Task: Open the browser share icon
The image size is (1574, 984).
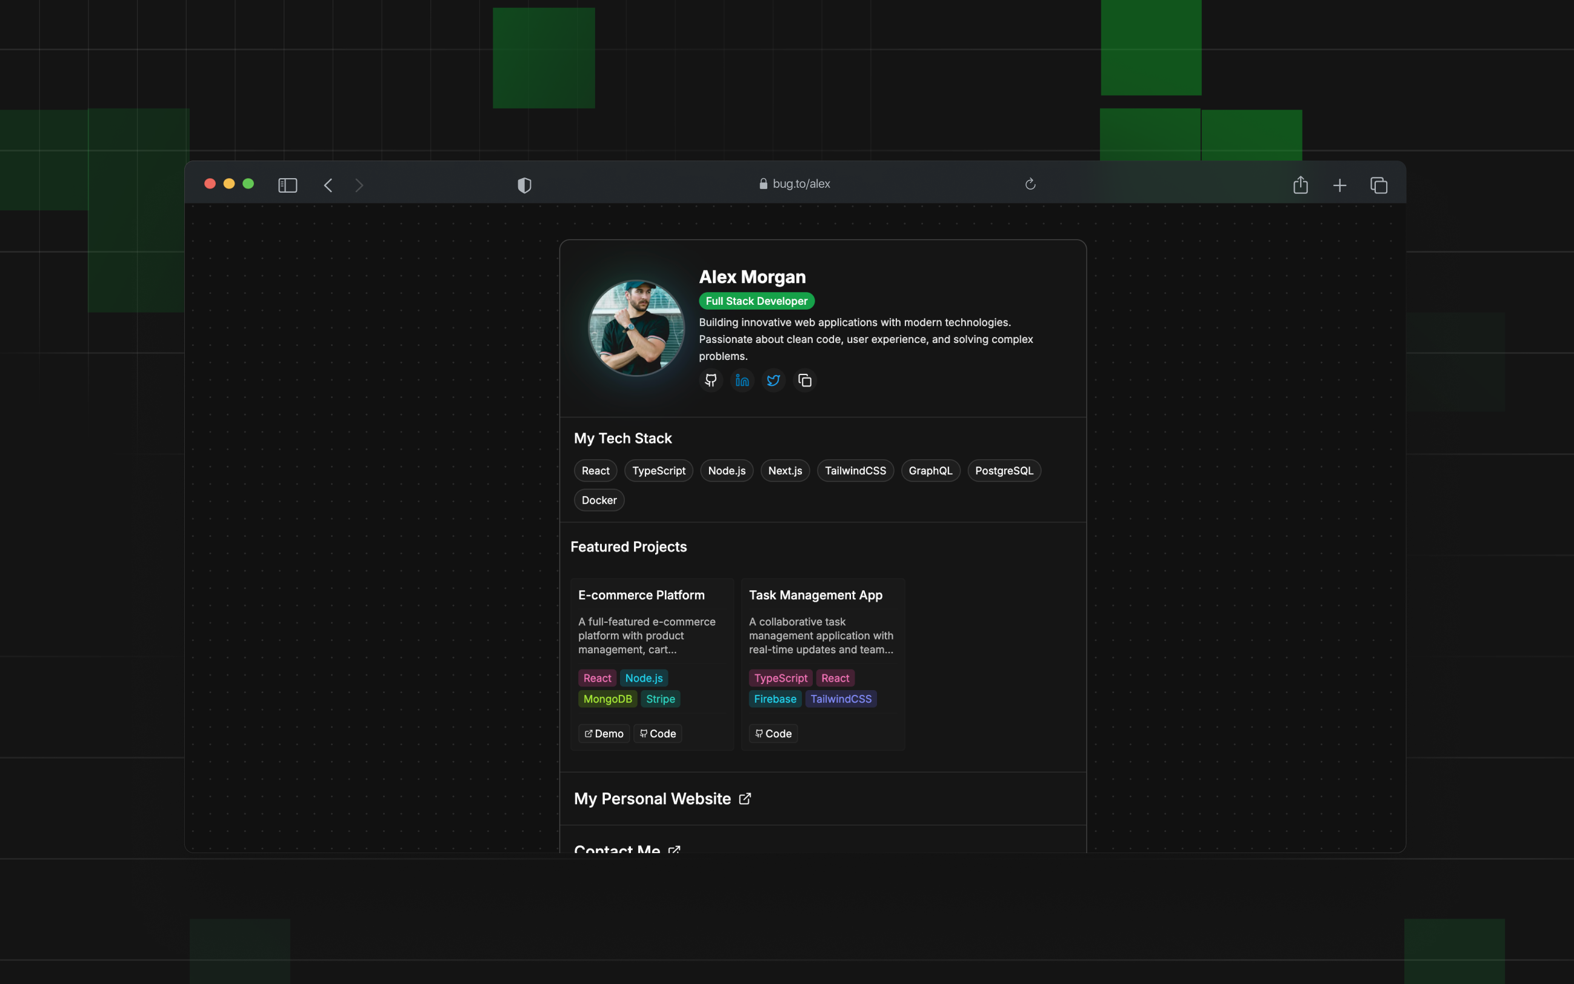Action: click(x=1300, y=185)
